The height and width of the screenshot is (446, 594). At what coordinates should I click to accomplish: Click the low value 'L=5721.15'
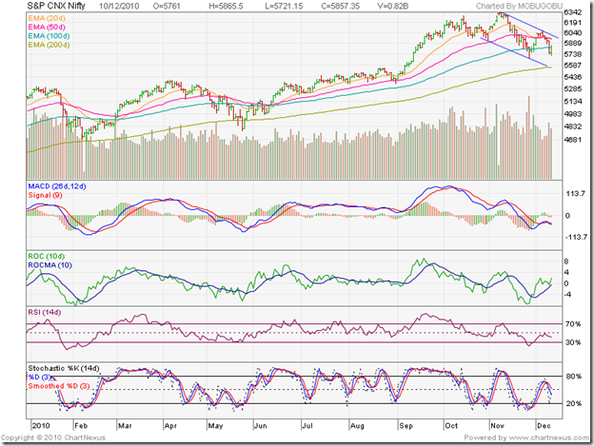coord(284,6)
